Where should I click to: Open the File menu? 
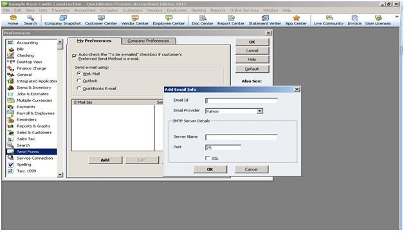tap(6, 10)
